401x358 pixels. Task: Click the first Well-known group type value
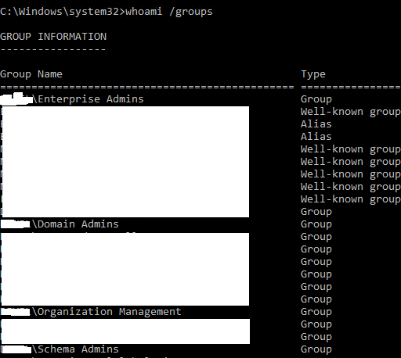351,112
